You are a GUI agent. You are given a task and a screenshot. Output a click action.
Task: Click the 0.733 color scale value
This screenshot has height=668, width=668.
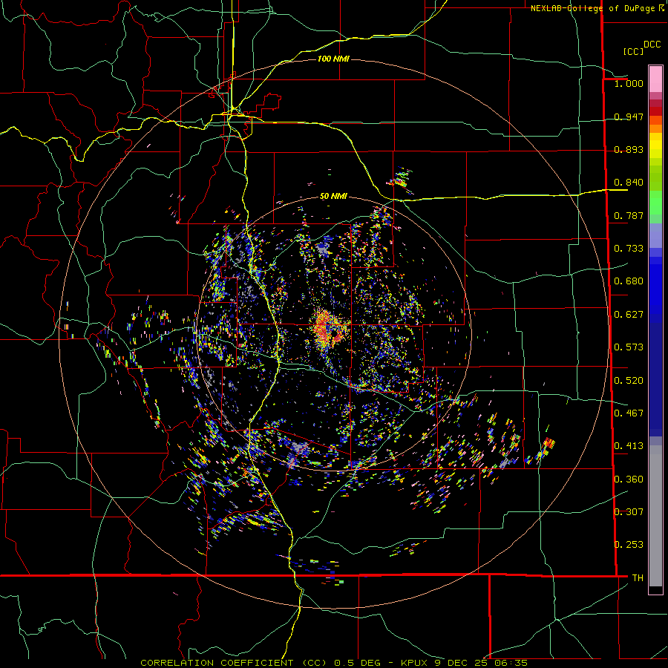[629, 249]
